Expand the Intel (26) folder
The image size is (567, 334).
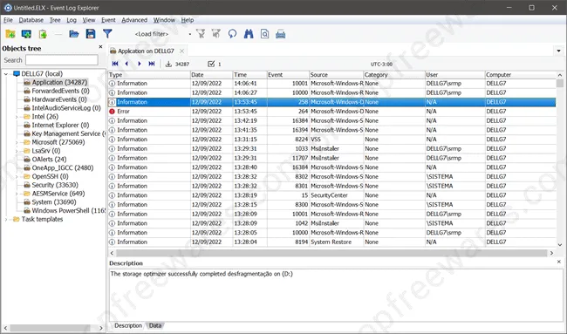point(17,117)
